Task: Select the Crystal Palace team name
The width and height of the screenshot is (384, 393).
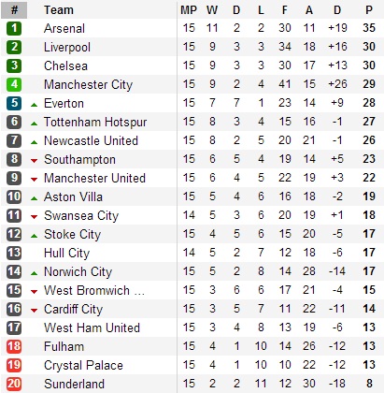Action: 83,365
